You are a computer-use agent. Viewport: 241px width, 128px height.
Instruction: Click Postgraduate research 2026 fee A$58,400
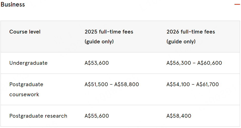(179, 116)
